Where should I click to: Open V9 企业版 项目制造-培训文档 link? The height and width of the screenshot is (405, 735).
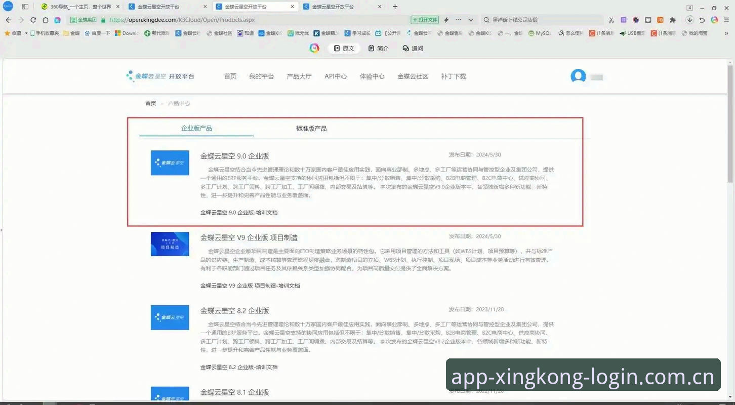point(250,286)
